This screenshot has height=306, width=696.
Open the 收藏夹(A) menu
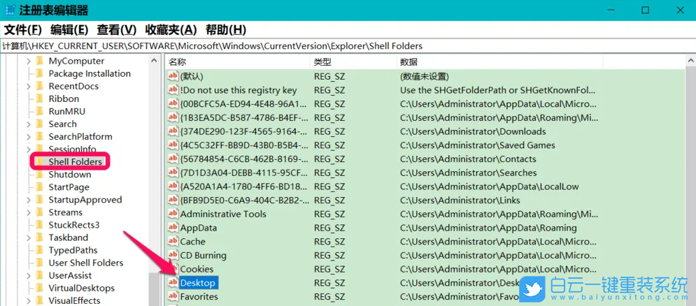tap(171, 29)
